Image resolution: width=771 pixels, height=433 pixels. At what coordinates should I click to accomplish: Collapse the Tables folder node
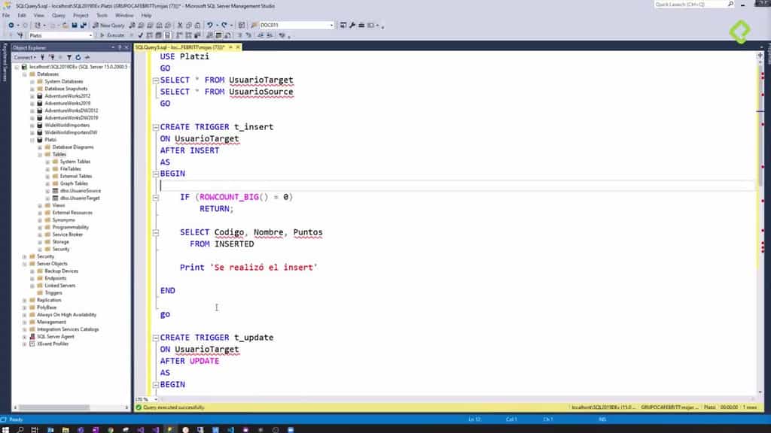pyautogui.click(x=41, y=154)
